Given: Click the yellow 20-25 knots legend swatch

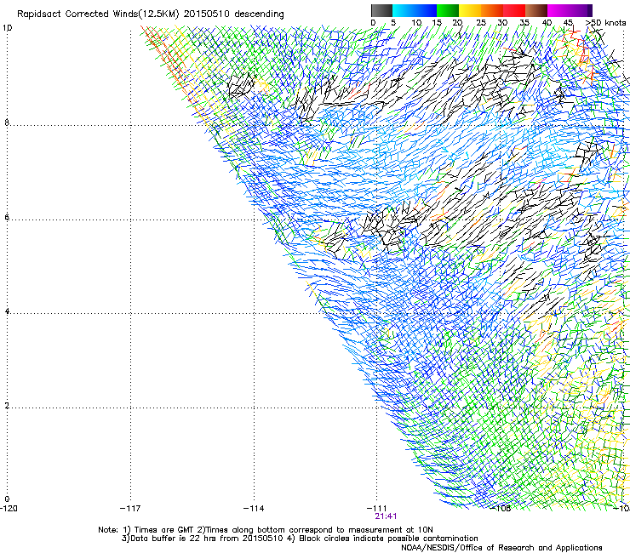Looking at the screenshot, I should coord(470,10).
